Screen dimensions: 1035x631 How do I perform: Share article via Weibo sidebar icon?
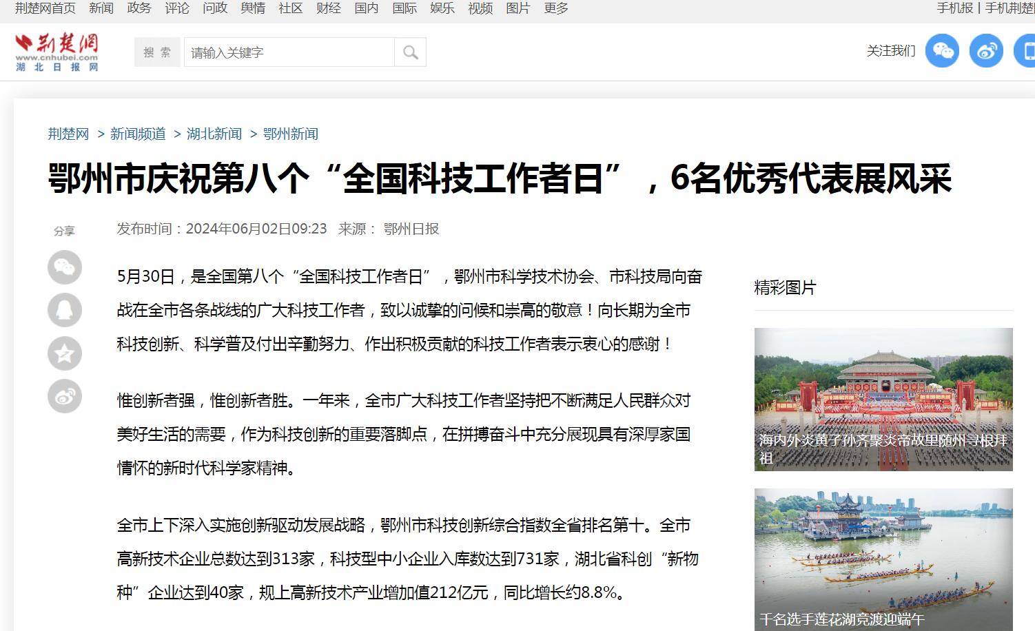[x=65, y=396]
